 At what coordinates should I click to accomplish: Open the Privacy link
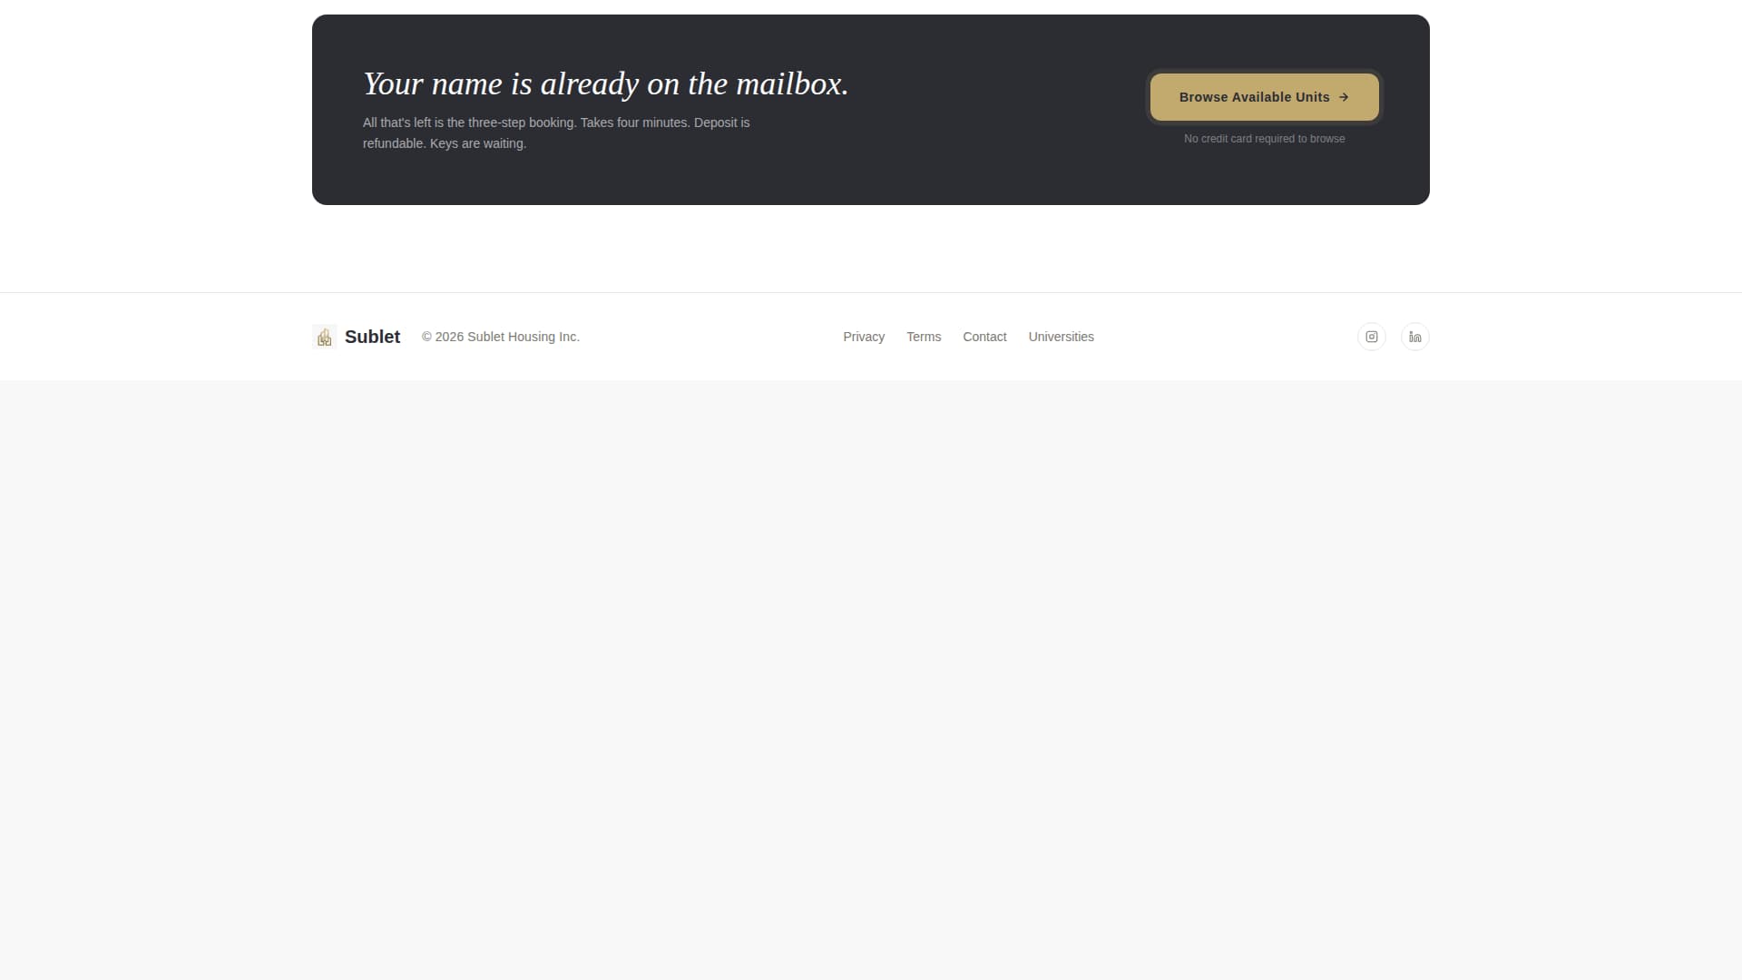(863, 337)
